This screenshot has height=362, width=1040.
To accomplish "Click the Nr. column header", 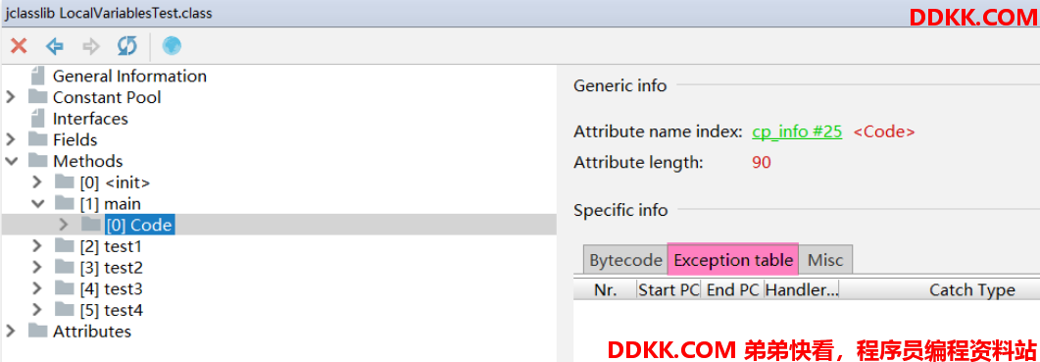I will click(x=605, y=289).
